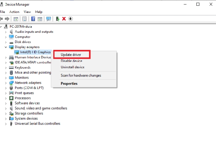Click the black down-arrow toolbar icon

coord(71,19)
